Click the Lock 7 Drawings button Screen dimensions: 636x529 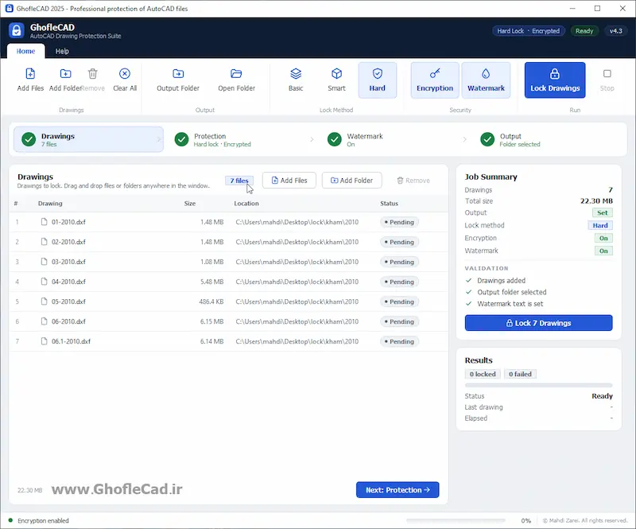(x=539, y=323)
